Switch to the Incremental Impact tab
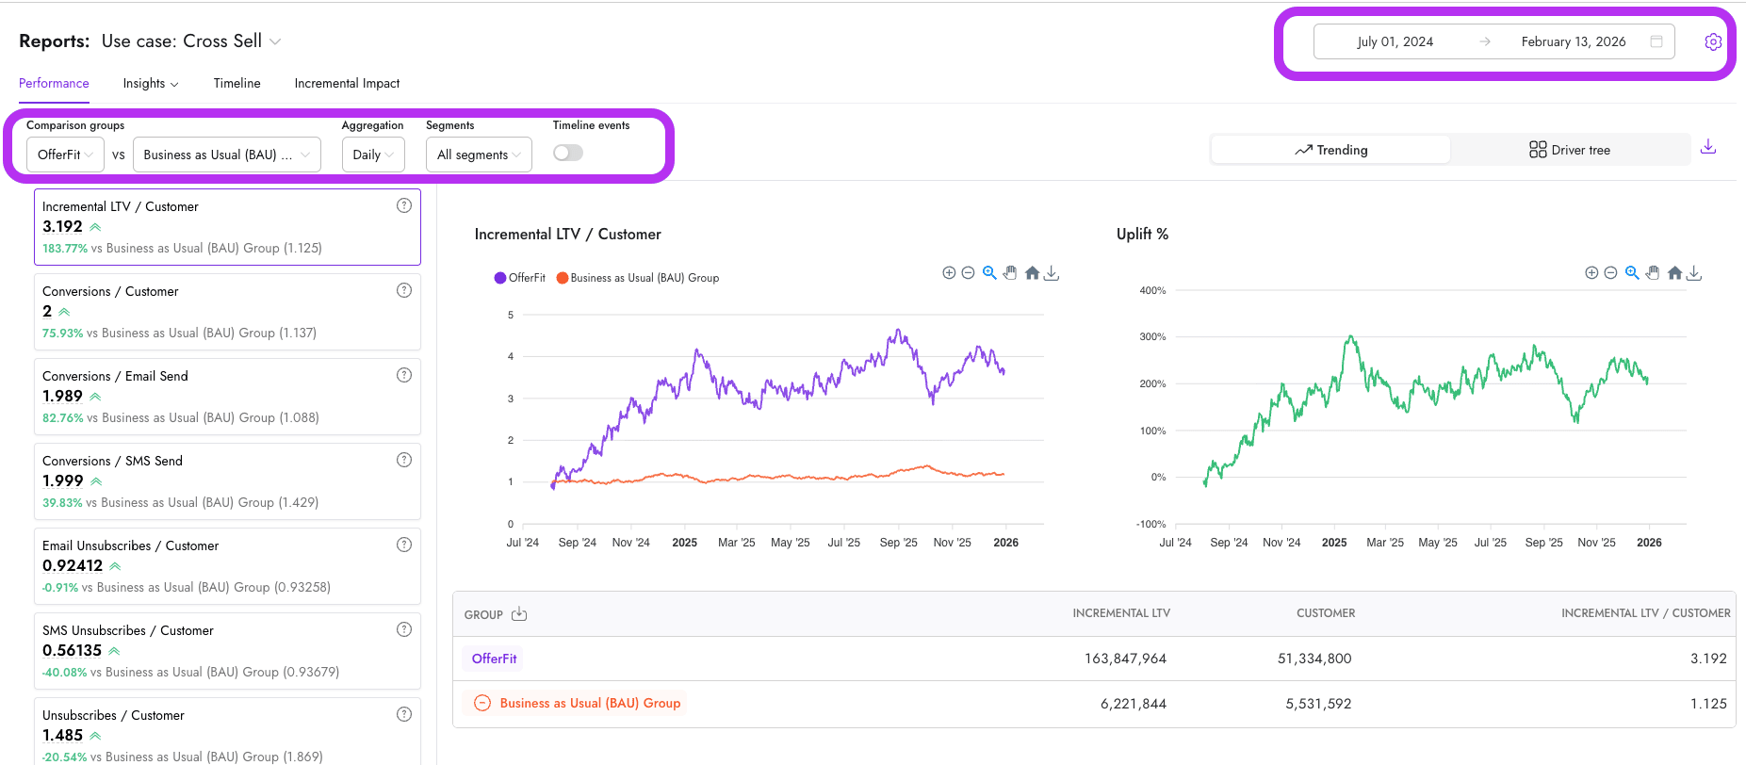The image size is (1746, 765). [x=347, y=83]
